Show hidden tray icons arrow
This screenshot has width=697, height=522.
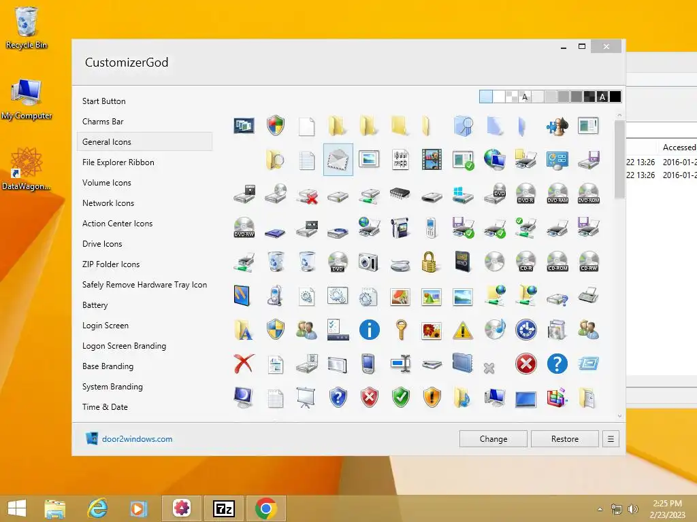[x=600, y=509]
